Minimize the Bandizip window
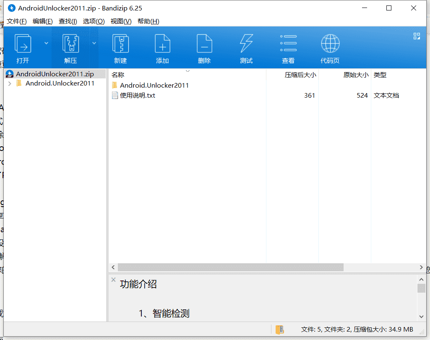The height and width of the screenshot is (340, 430). pyautogui.click(x=365, y=8)
